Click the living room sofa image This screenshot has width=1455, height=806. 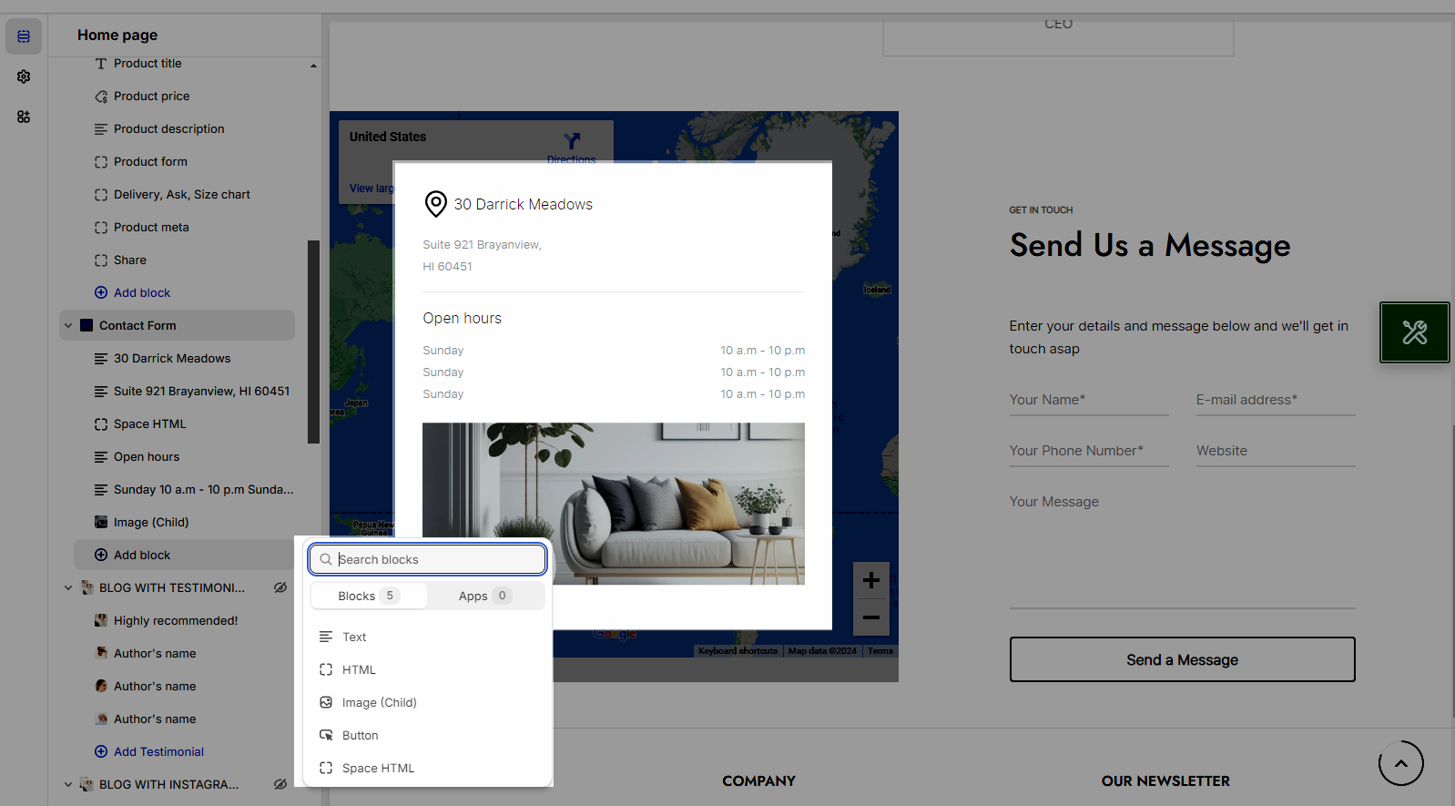click(614, 504)
